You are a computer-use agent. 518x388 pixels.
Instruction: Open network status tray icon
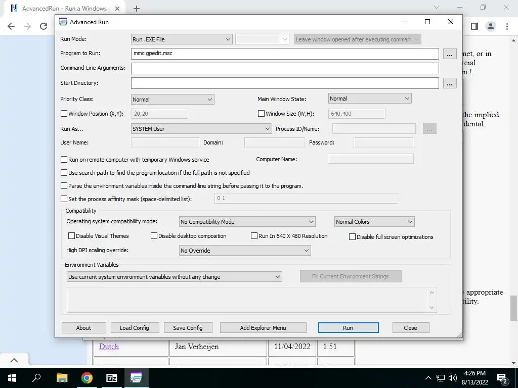coord(441,378)
